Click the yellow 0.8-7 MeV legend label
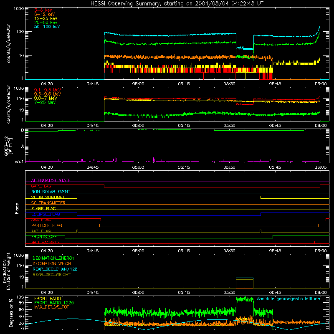 coord(46,98)
